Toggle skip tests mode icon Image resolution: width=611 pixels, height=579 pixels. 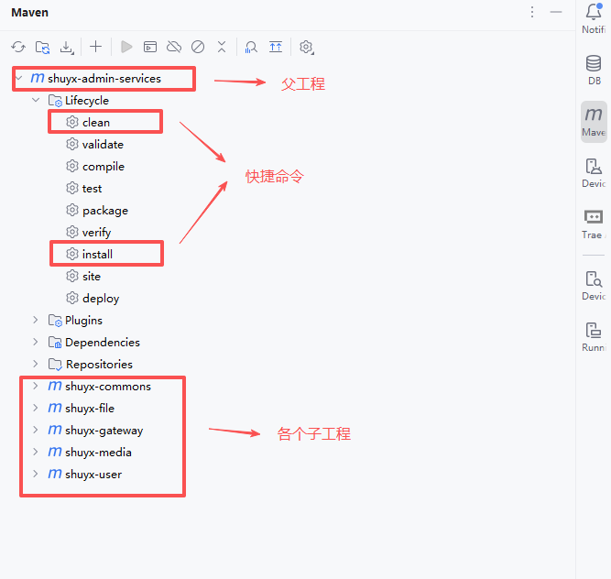pos(198,47)
